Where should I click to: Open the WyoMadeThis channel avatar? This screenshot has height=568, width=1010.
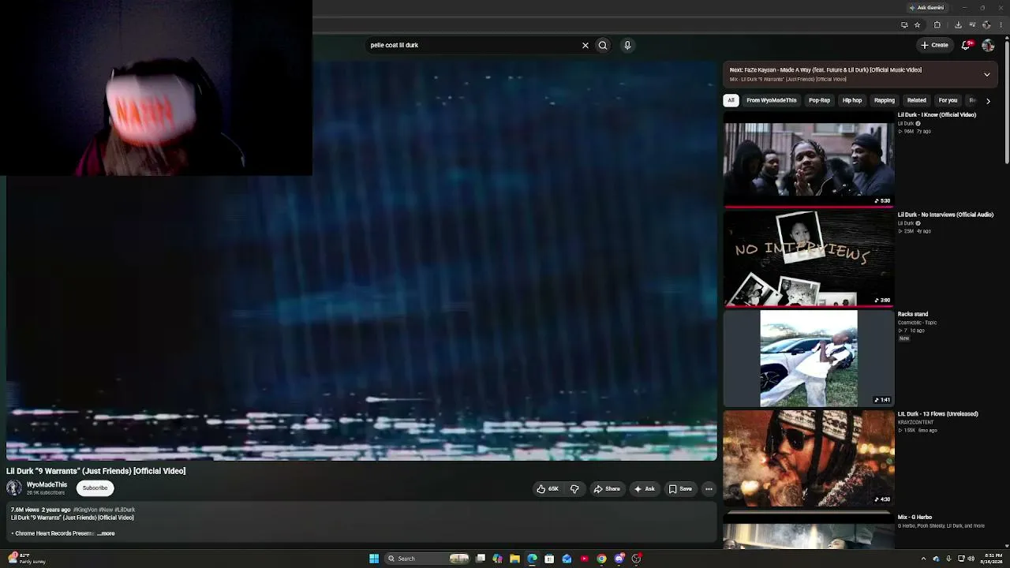[14, 488]
